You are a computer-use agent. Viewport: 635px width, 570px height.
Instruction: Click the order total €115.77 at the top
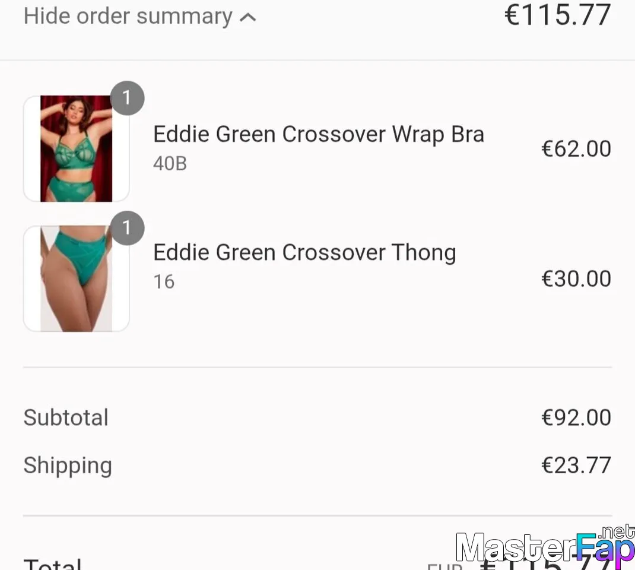(558, 15)
